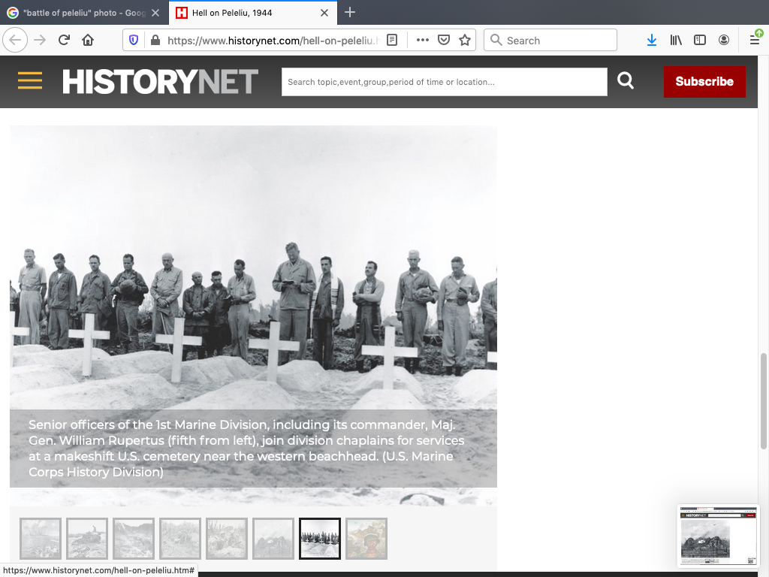Save page to Pocket
769x577 pixels.
pos(444,41)
